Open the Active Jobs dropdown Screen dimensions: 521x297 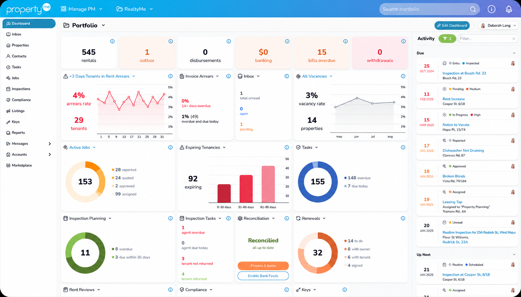click(94, 147)
